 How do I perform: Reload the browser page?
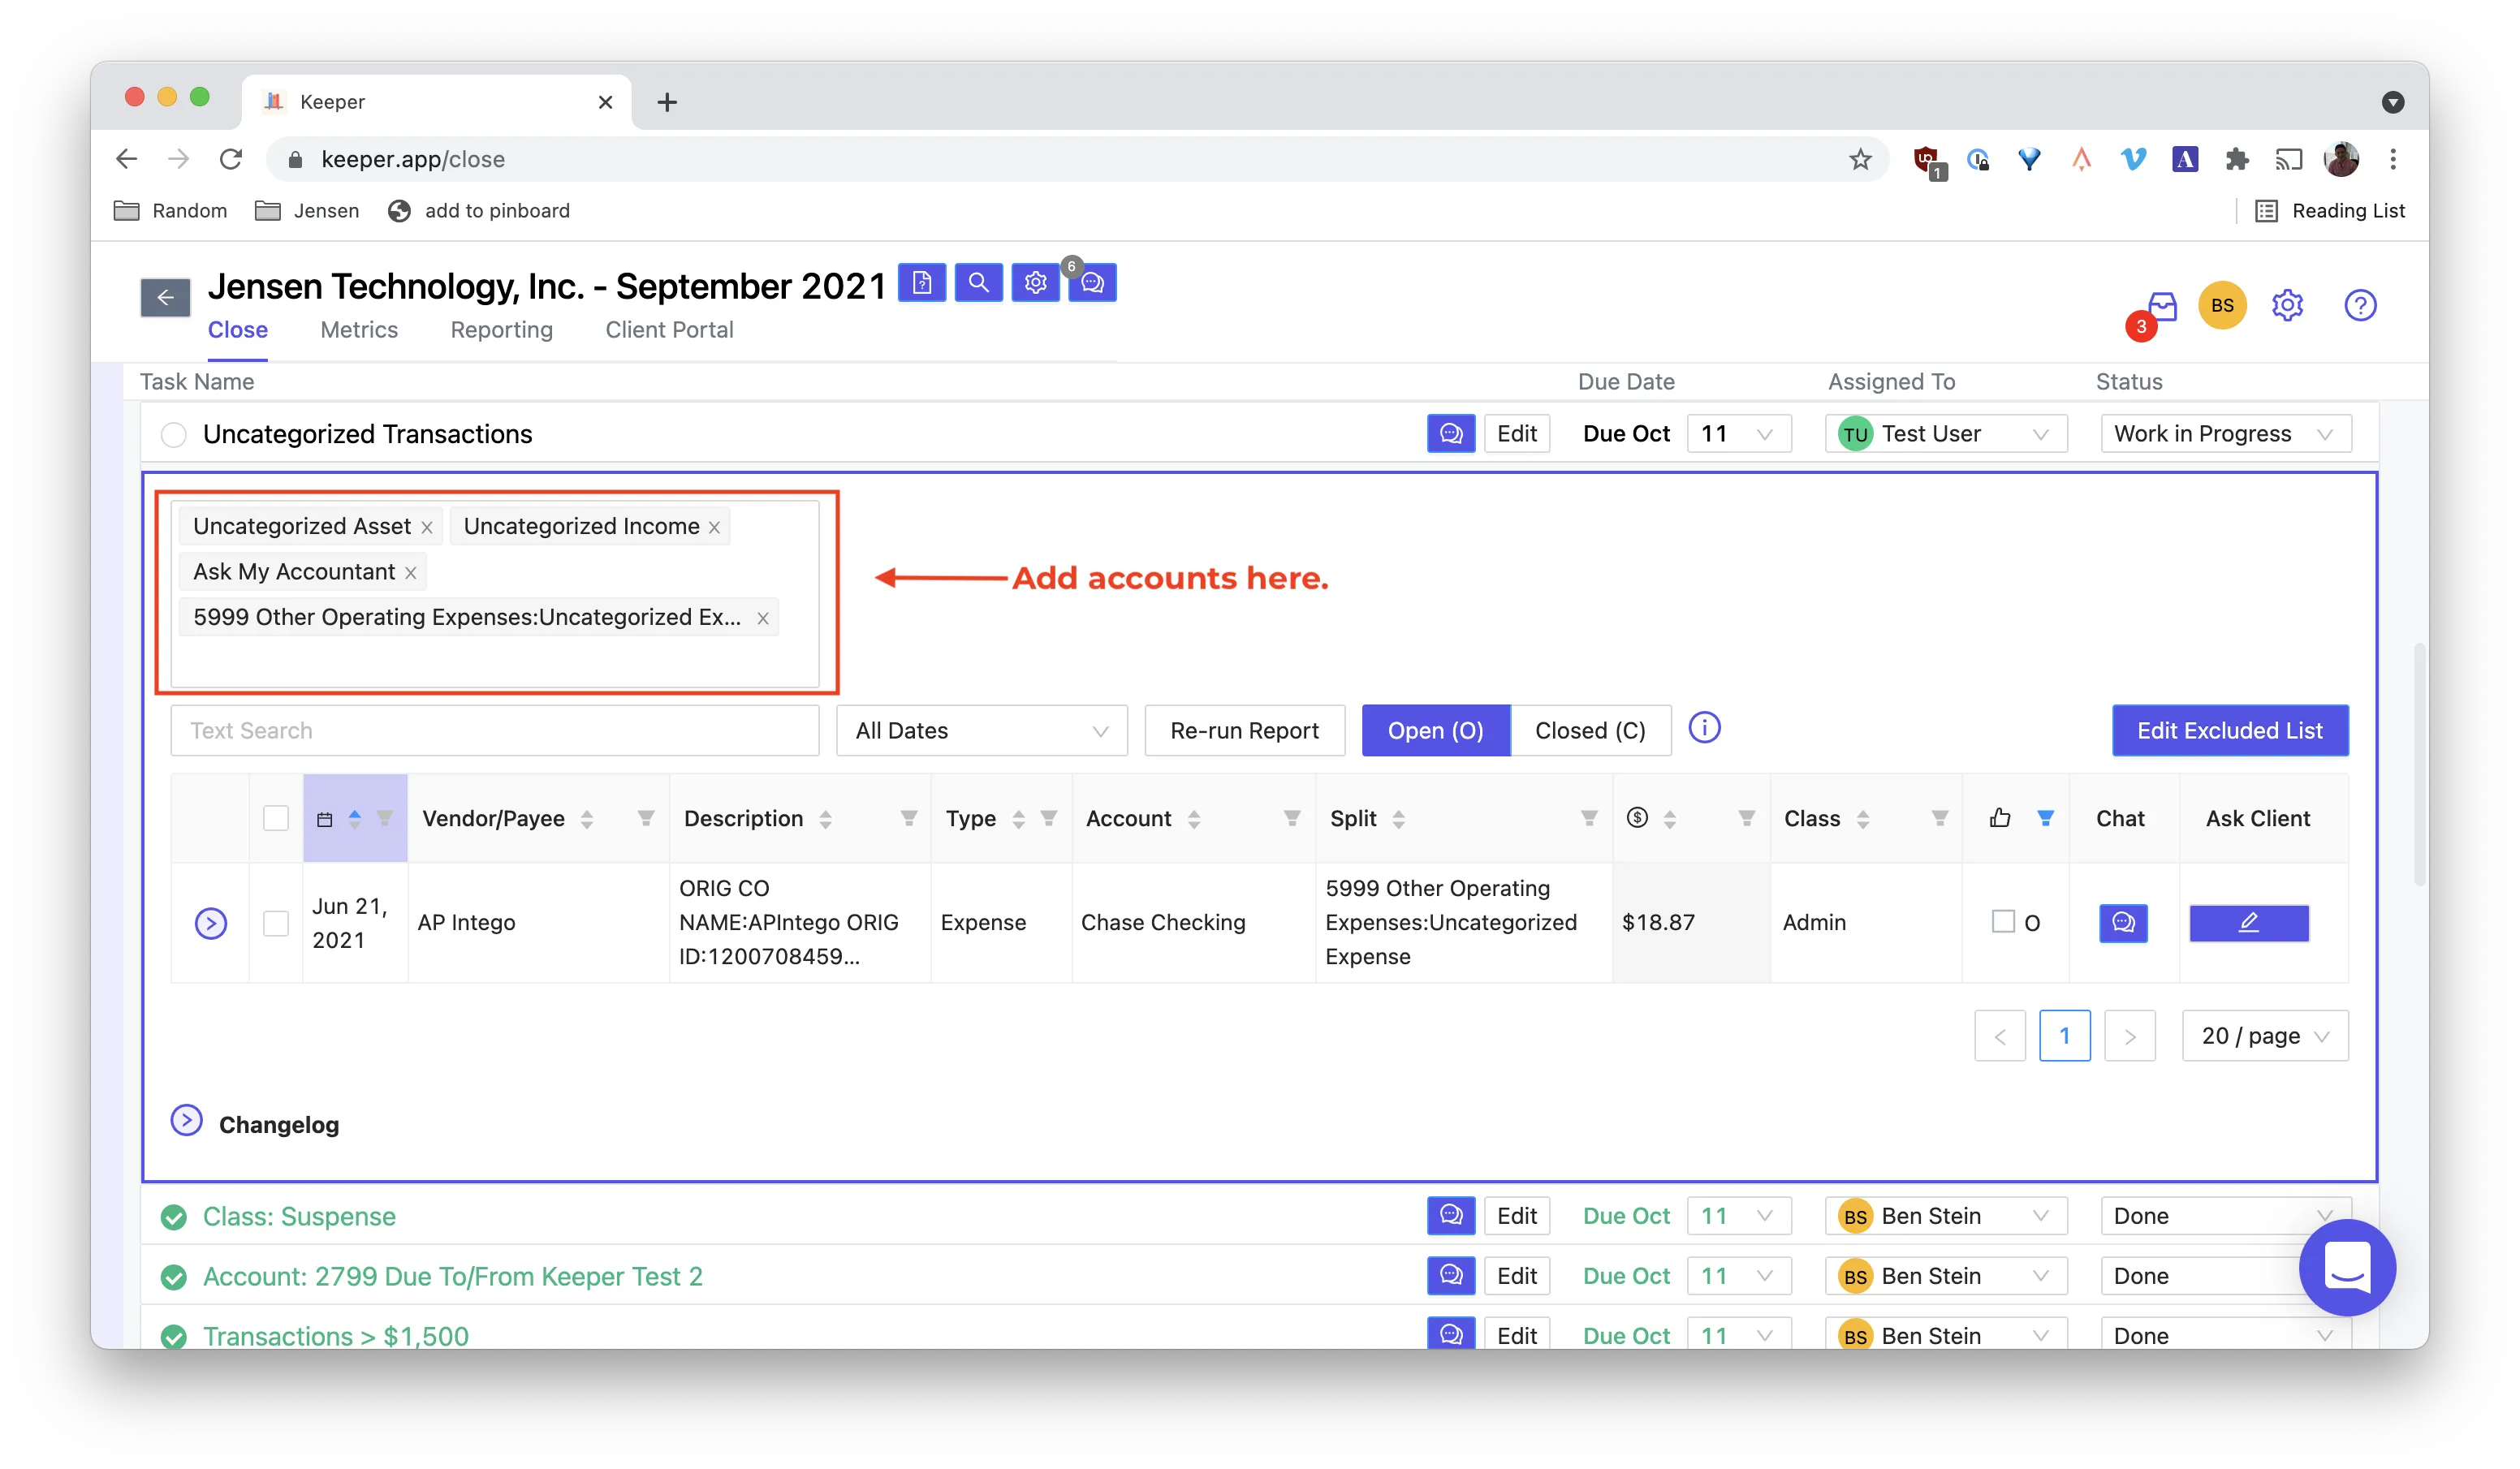(231, 159)
